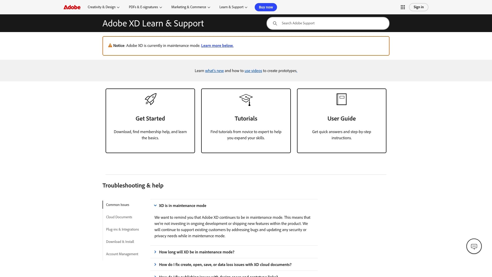Expand Creativity & Design menu
This screenshot has width=492, height=277.
coord(104,7)
